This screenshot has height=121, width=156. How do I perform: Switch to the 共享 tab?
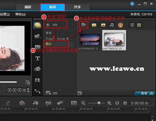coord(77,7)
